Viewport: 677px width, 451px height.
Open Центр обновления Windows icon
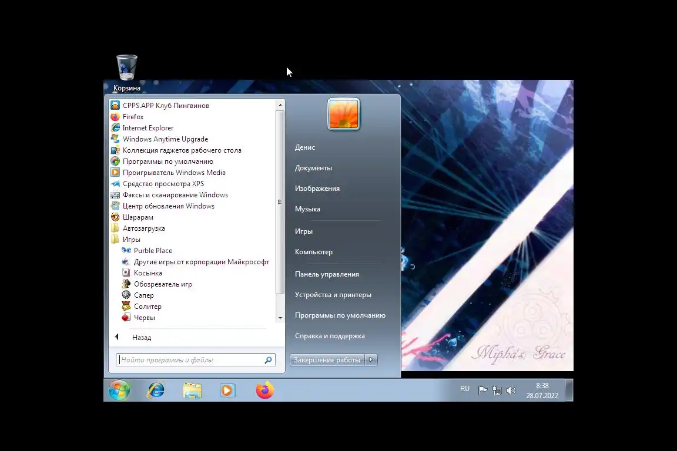click(x=115, y=206)
